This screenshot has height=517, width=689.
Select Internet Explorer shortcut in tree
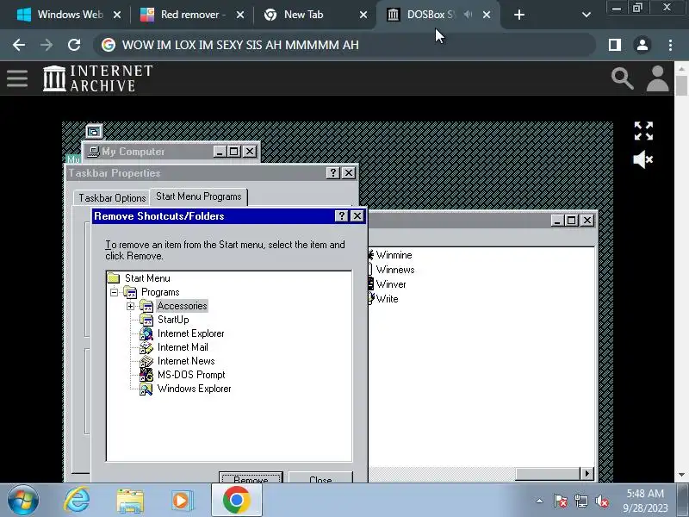(190, 333)
